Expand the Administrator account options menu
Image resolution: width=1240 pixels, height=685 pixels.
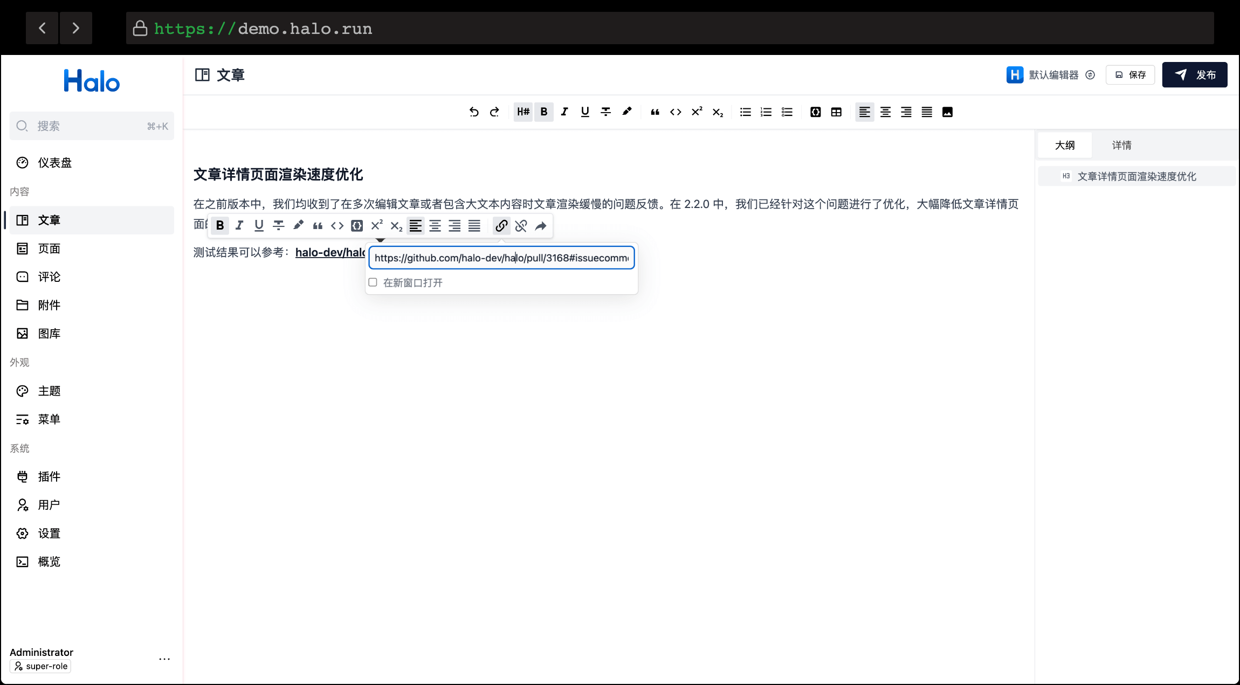click(x=164, y=659)
